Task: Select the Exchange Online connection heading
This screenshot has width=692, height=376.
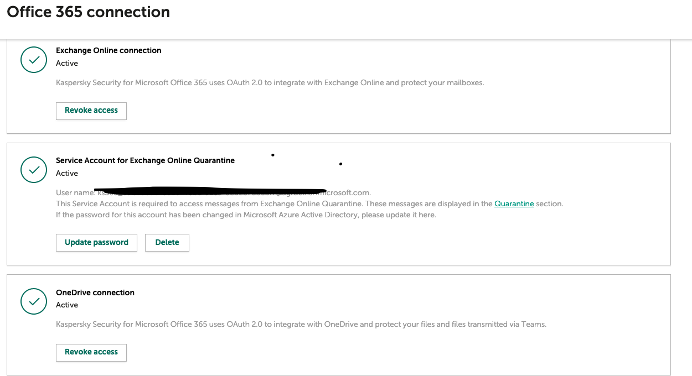Action: [x=109, y=50]
